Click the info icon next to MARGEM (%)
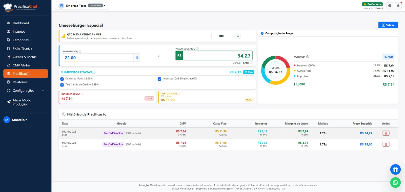Image resolution: width=405 pixels, height=192 pixels. (x=80, y=51)
